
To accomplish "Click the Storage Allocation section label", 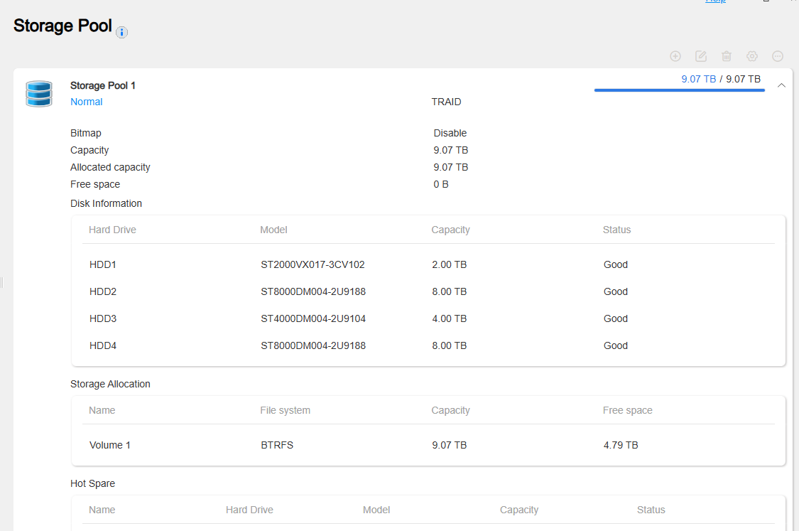I will pos(110,384).
